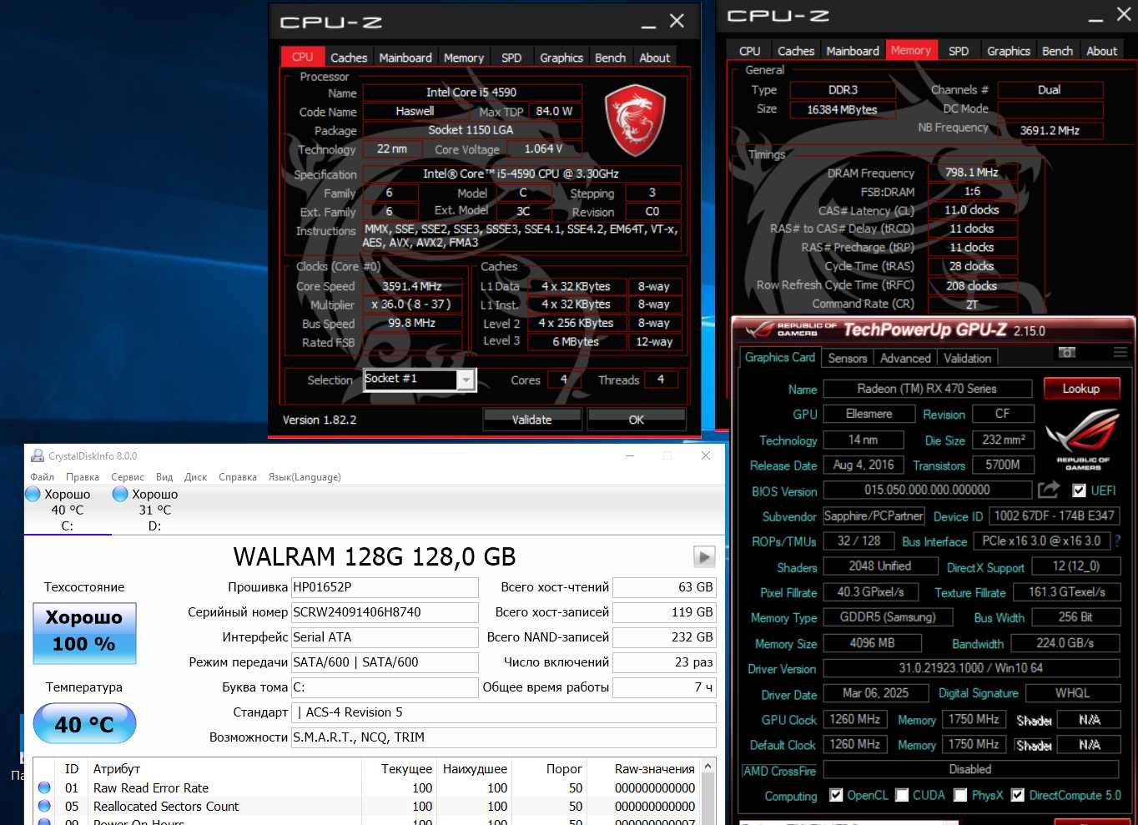
Task: Click the Validate button in CPU-Z
Action: (x=531, y=420)
